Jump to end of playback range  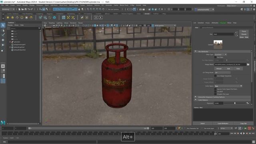point(253,134)
